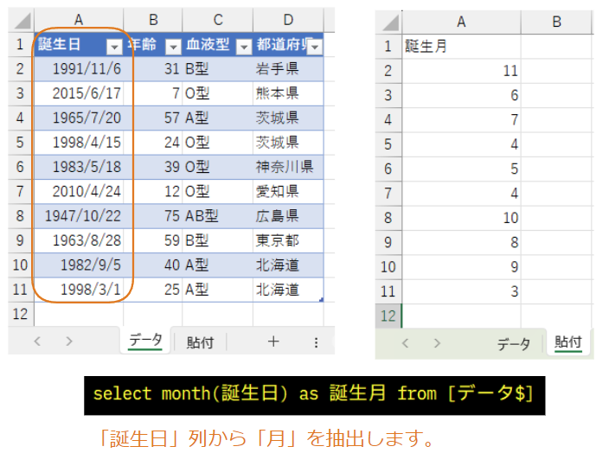The image size is (596, 453).
Task: Select age cell 75
Action: coord(153,216)
